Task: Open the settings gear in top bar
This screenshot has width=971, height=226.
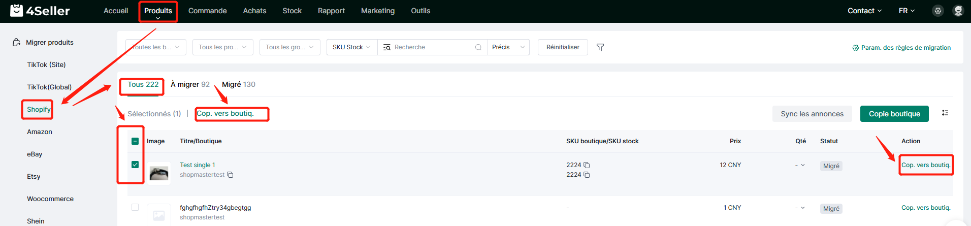Action: (938, 11)
